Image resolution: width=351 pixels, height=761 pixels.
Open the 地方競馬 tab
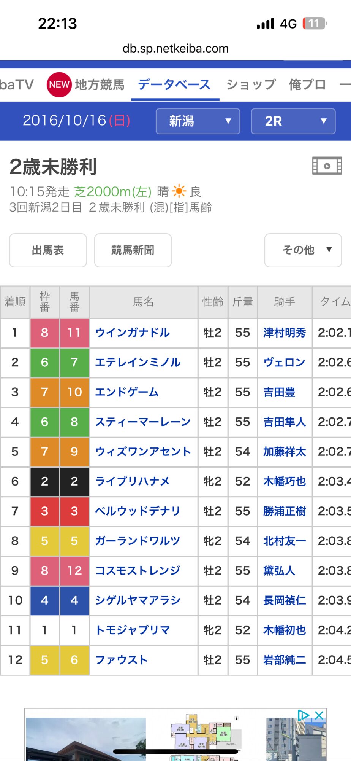point(100,84)
